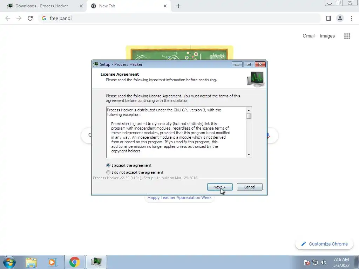
Task: Click the Google icon in address bar
Action: click(x=44, y=18)
